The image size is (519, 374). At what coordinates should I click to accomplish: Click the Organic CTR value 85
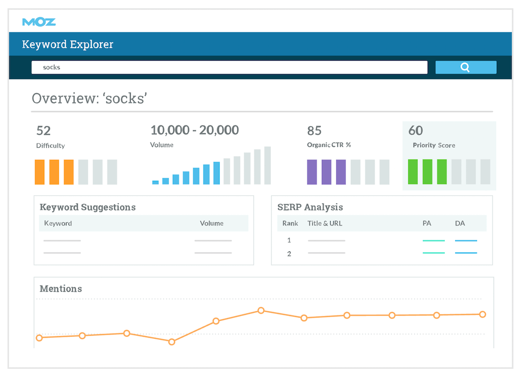click(x=314, y=131)
